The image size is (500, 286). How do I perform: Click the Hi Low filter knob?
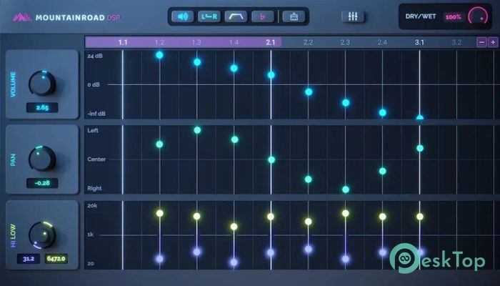(x=41, y=235)
